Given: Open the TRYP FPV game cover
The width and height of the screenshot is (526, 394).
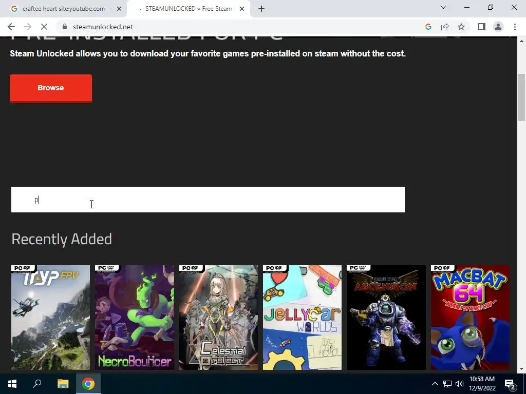Looking at the screenshot, I should (x=50, y=317).
